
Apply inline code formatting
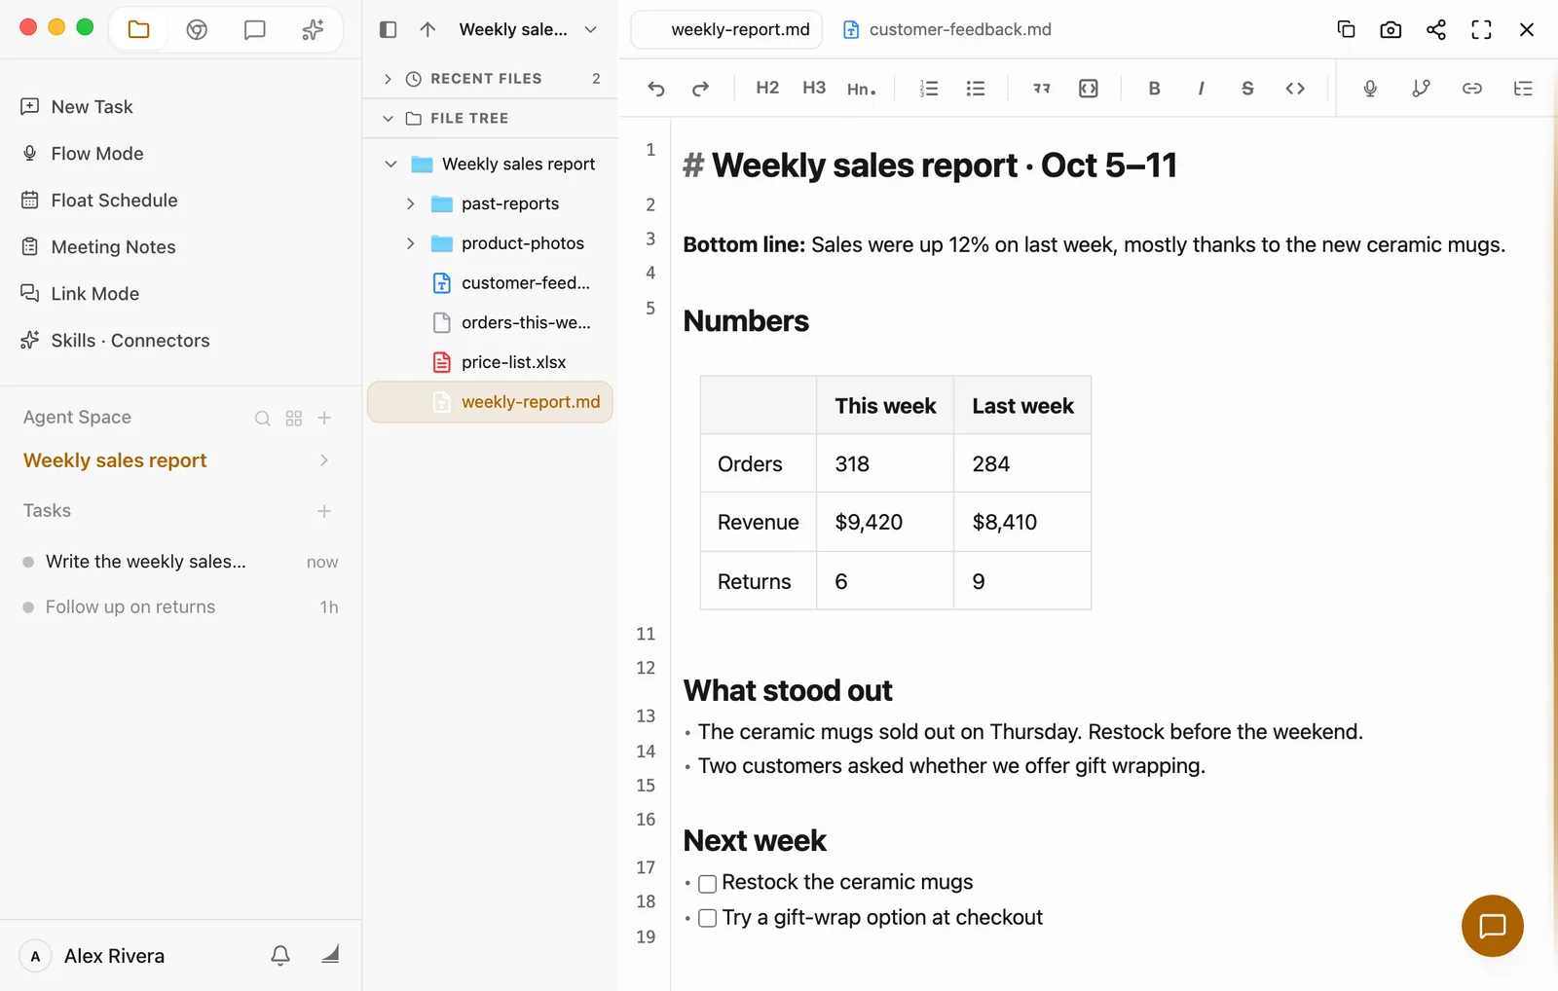pyautogui.click(x=1295, y=89)
